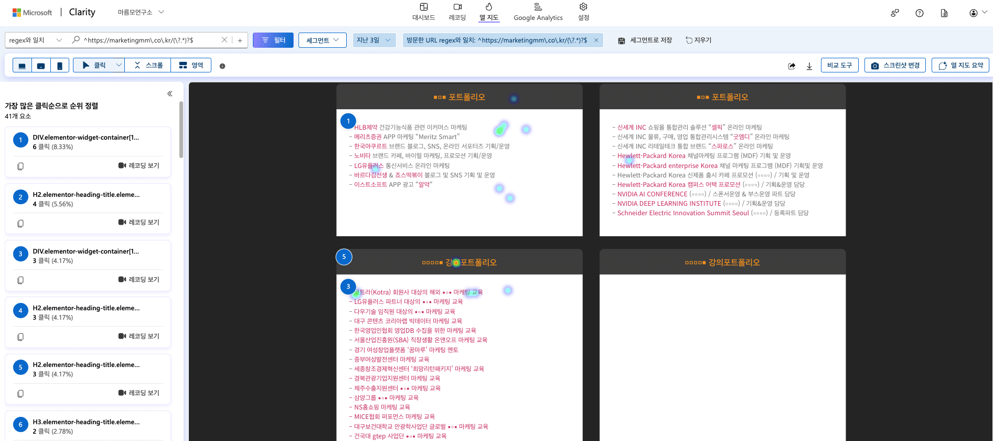Screen dimensions: 993x441
Task: Click the 필터 filter button
Action: (273, 40)
